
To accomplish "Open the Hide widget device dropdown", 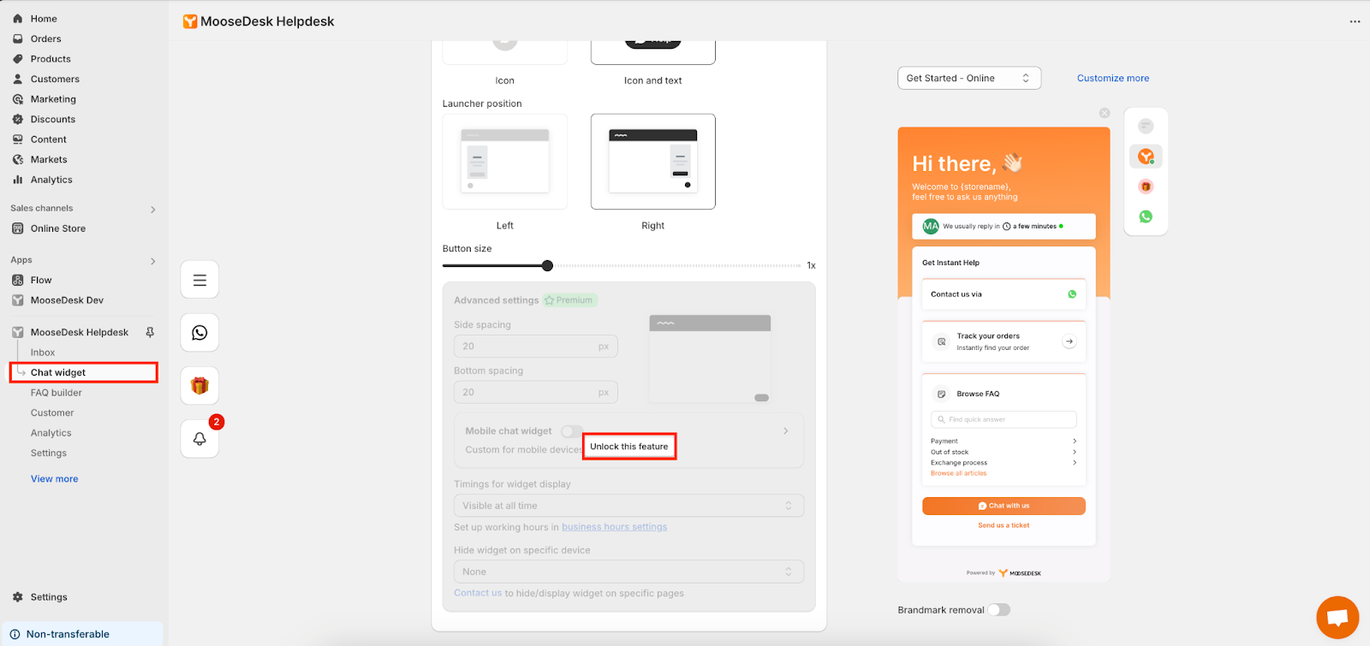I will tap(628, 572).
